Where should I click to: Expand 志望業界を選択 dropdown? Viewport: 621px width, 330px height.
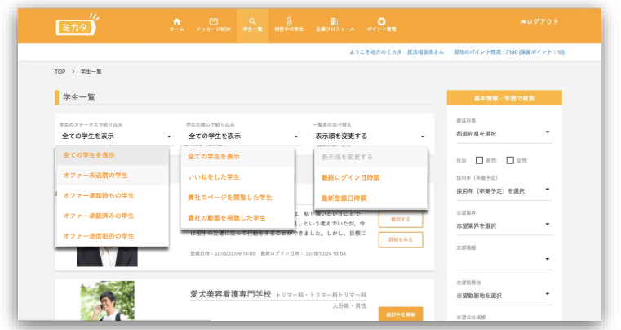tap(503, 225)
